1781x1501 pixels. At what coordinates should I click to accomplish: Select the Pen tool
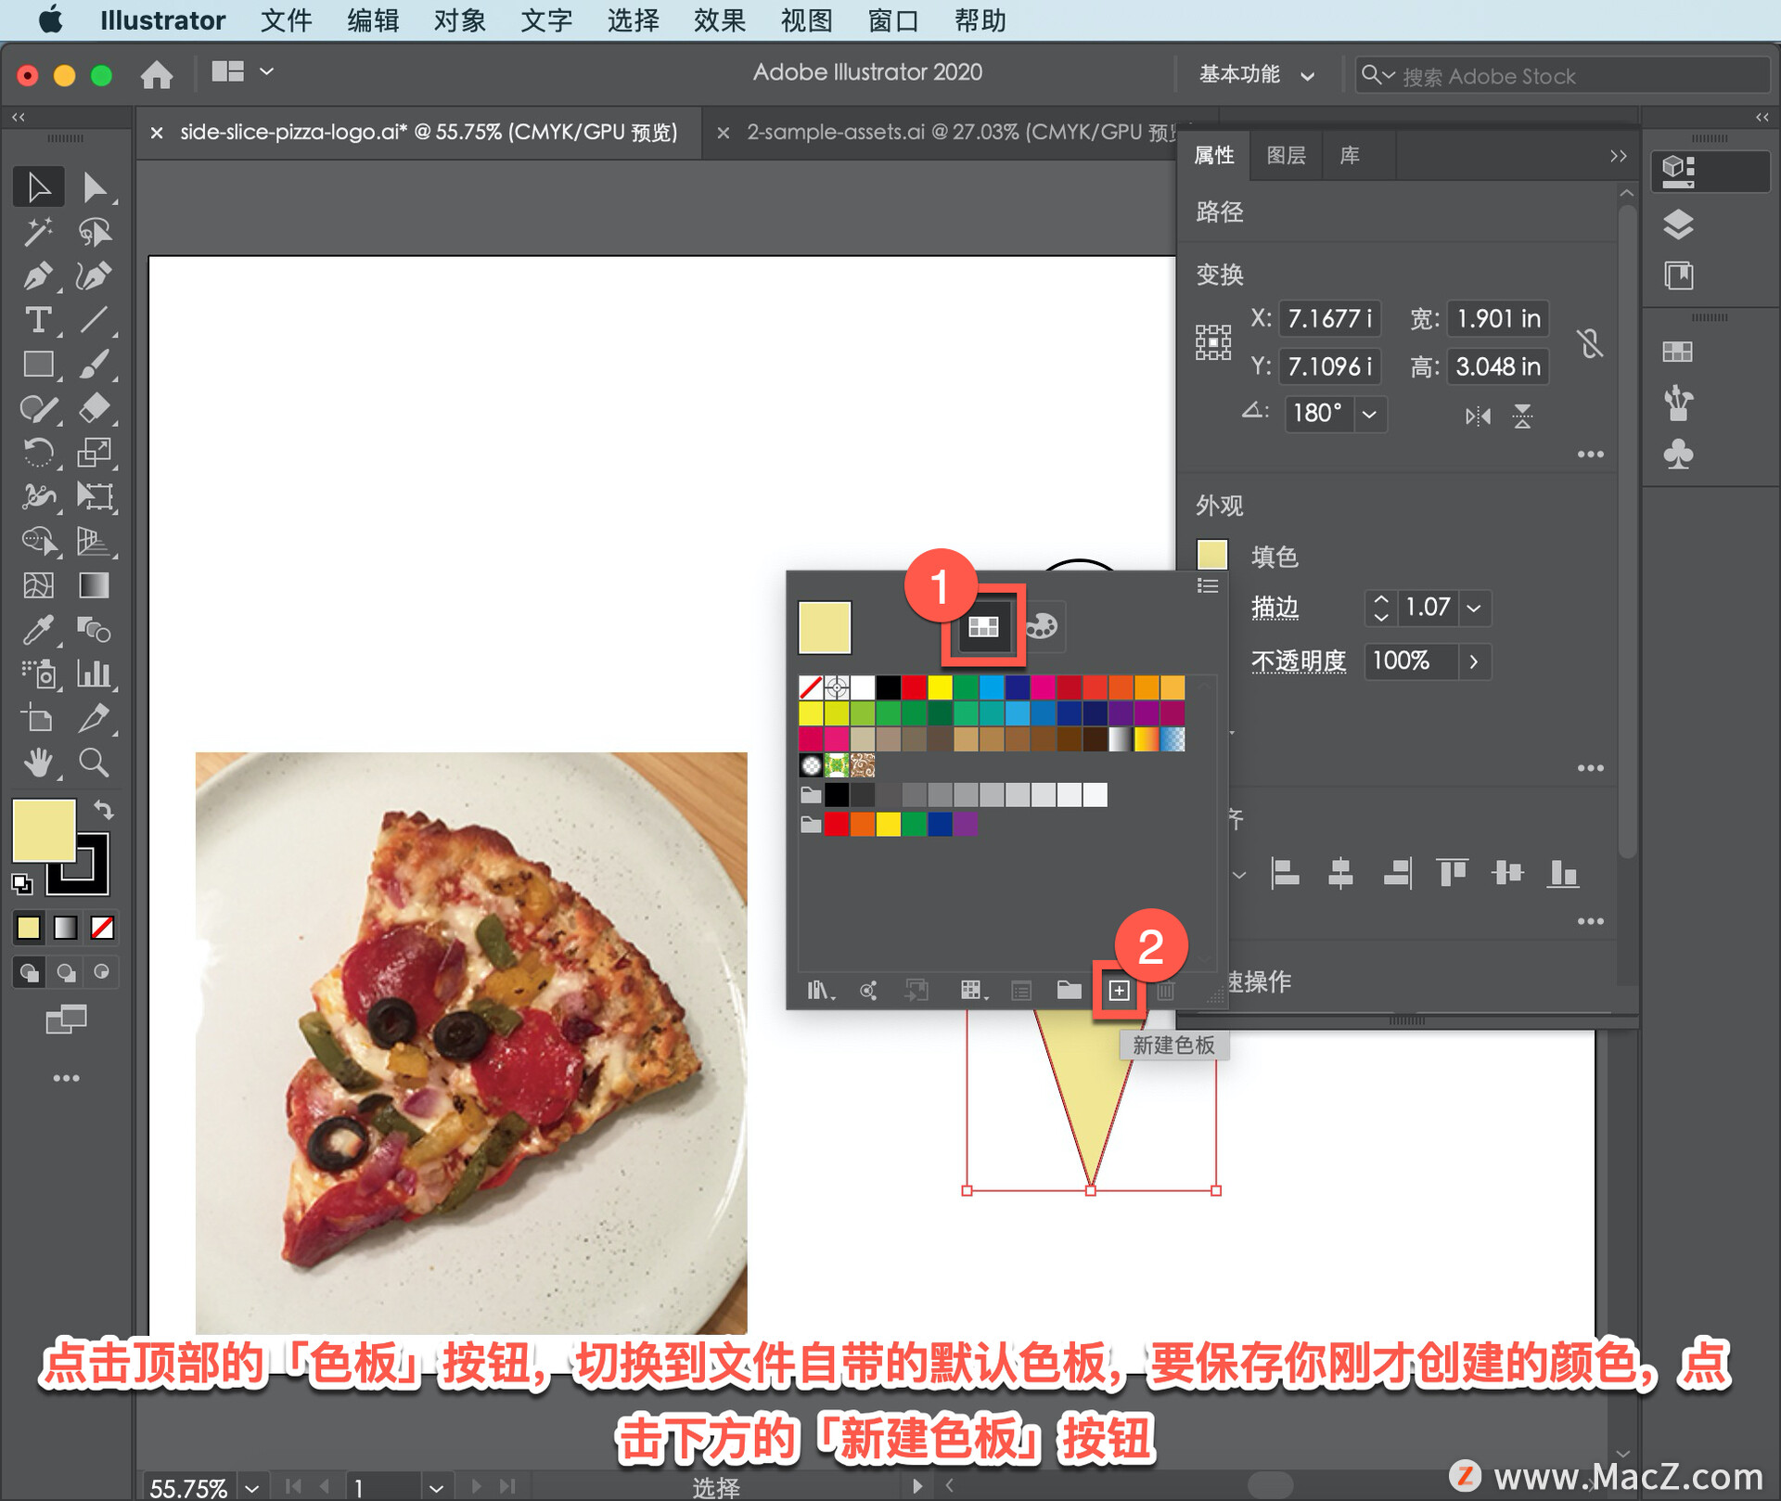tap(37, 276)
